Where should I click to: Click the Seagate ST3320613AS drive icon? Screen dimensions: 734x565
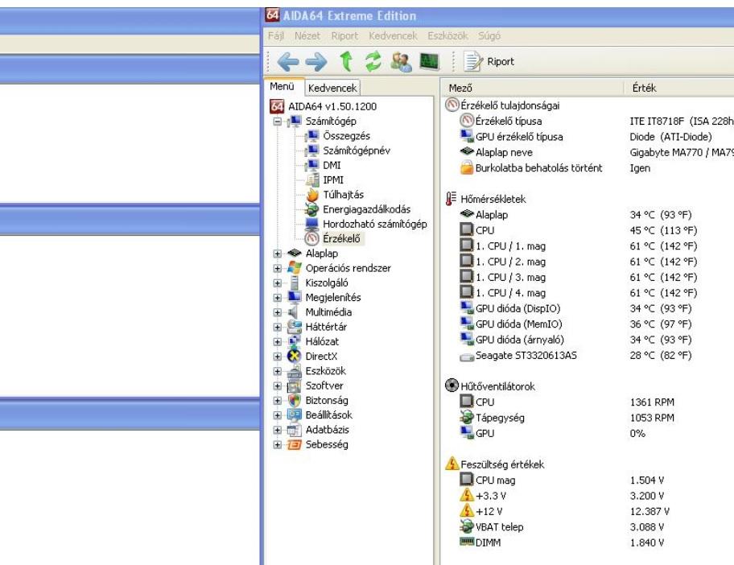[x=467, y=357]
